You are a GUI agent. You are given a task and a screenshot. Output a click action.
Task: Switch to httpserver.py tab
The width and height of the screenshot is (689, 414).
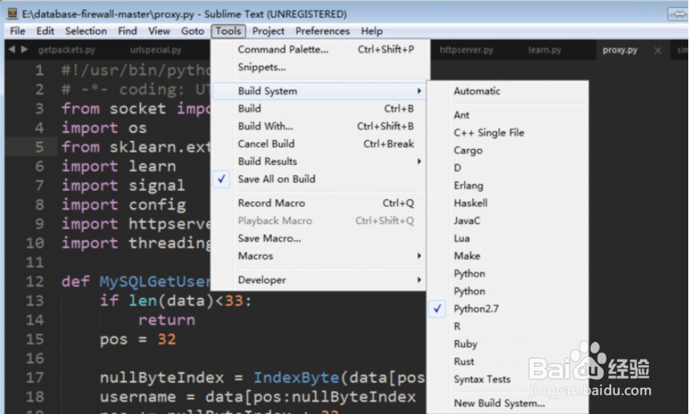point(466,50)
